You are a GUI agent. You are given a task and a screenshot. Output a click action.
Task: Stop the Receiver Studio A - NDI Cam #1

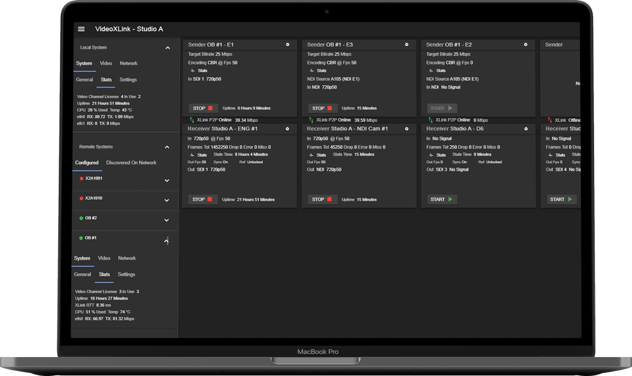[322, 200]
